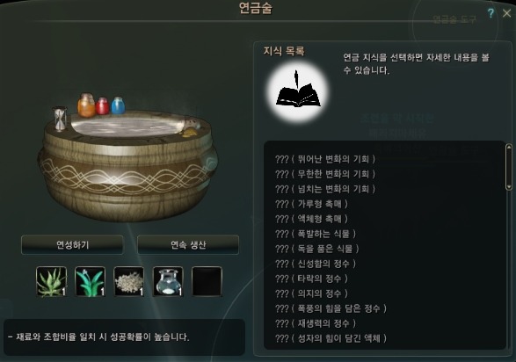This screenshot has height=362, width=516.
Task: Select the white powder ingredient slot
Action: tap(129, 282)
